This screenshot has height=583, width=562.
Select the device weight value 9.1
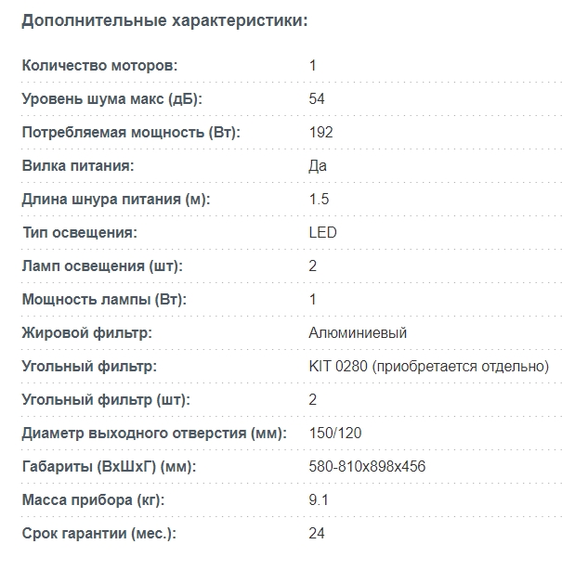click(x=319, y=500)
